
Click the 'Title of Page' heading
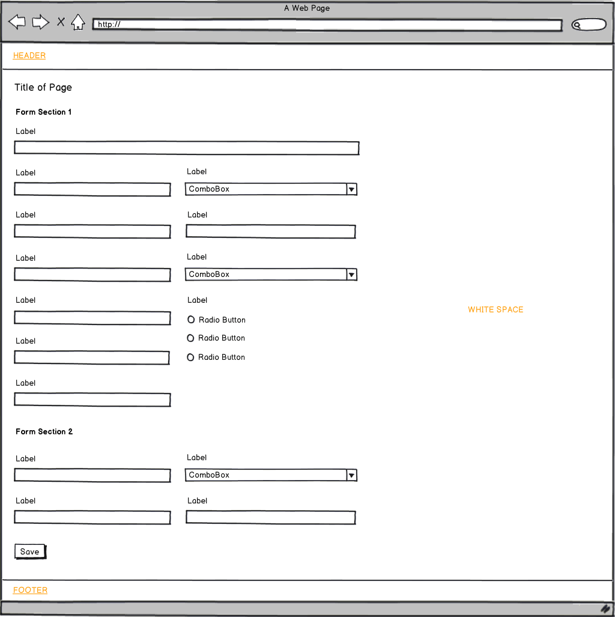(x=43, y=87)
